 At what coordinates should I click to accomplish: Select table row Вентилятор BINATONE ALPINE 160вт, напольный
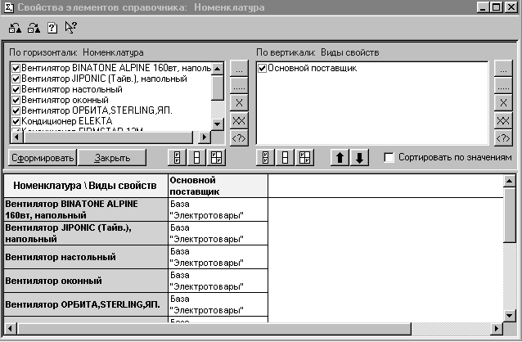point(86,209)
